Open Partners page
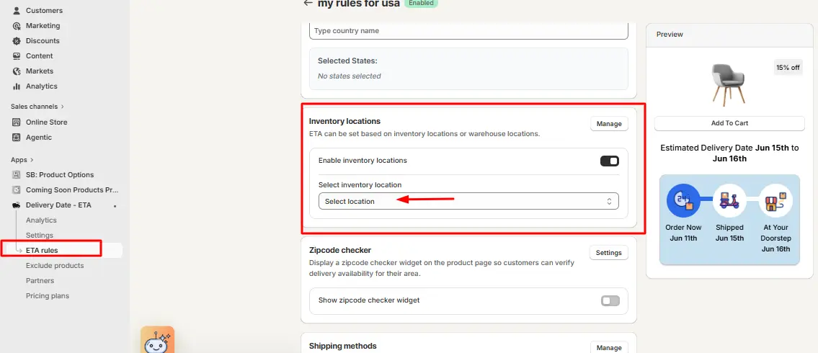 [40, 280]
